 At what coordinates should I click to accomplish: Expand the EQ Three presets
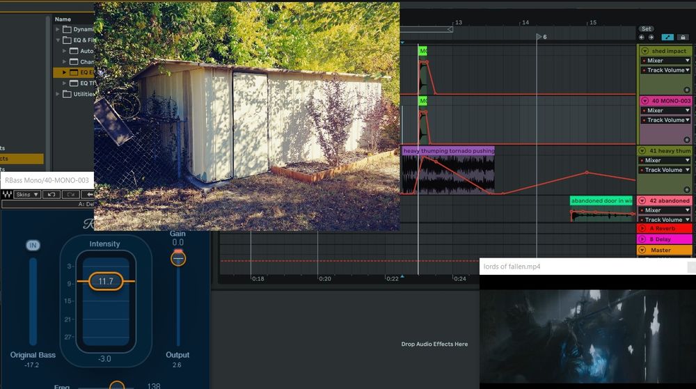tap(64, 83)
